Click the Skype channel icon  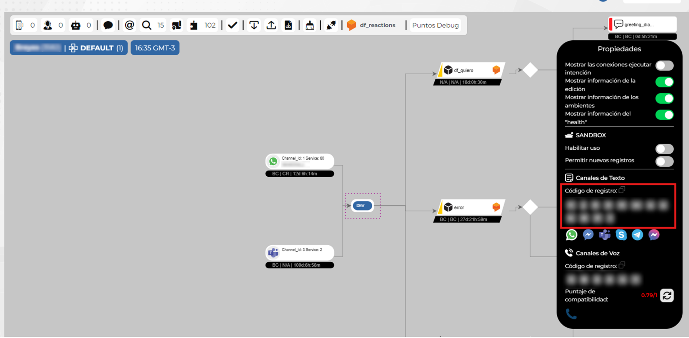[x=621, y=235]
